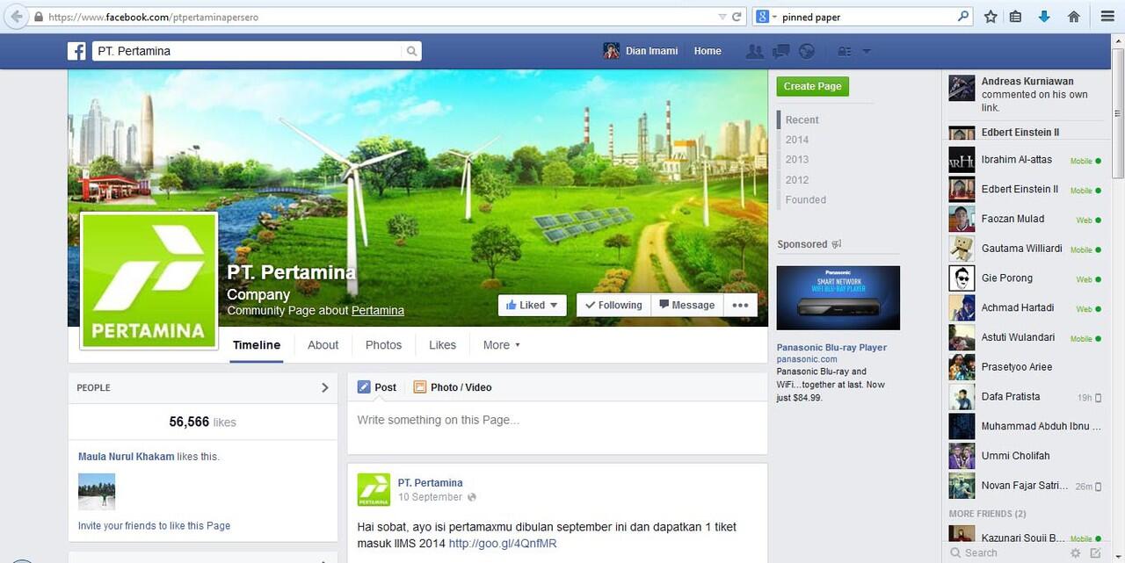This screenshot has width=1125, height=563.
Task: Open the Liked dropdown button
Action: [532, 305]
